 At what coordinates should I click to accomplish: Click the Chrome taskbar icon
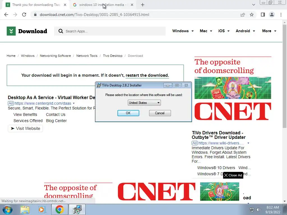tap(59, 209)
